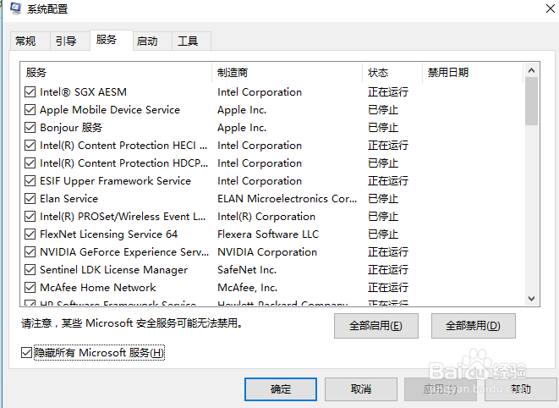Disable NVIDIA GeForce Experience Service checkbox
Screen dimensions: 559x408
click(x=30, y=252)
